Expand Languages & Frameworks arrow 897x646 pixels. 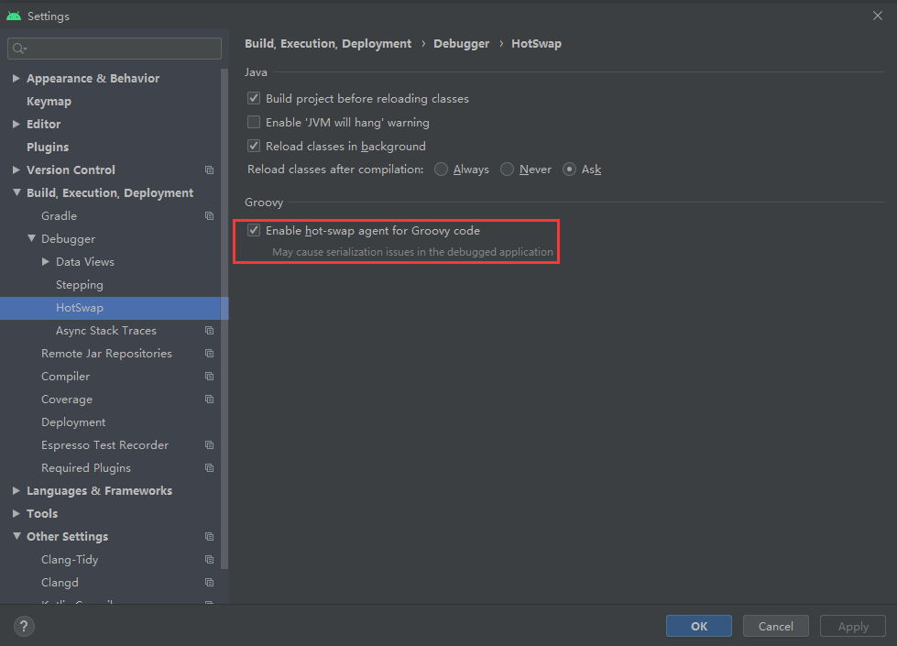pos(16,490)
